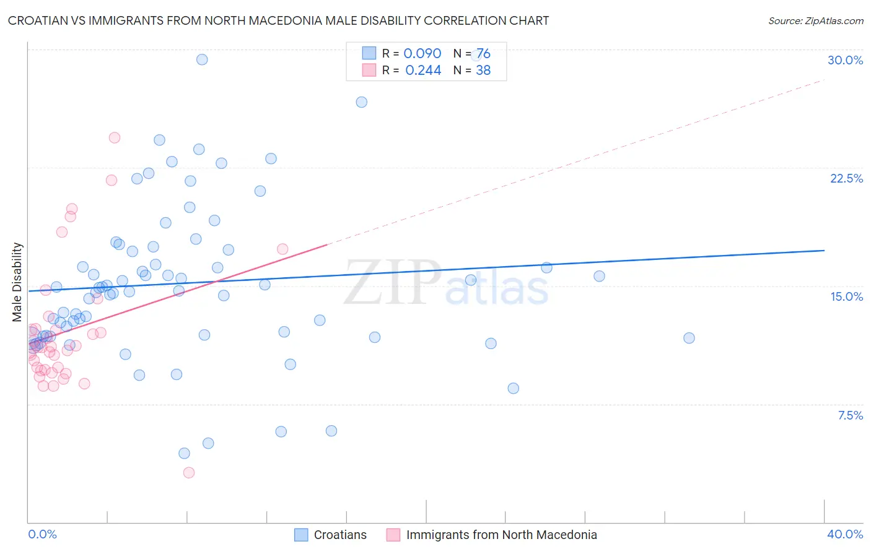Click the 0.090 correlation value
This screenshot has height=552, width=871.
tap(422, 53)
